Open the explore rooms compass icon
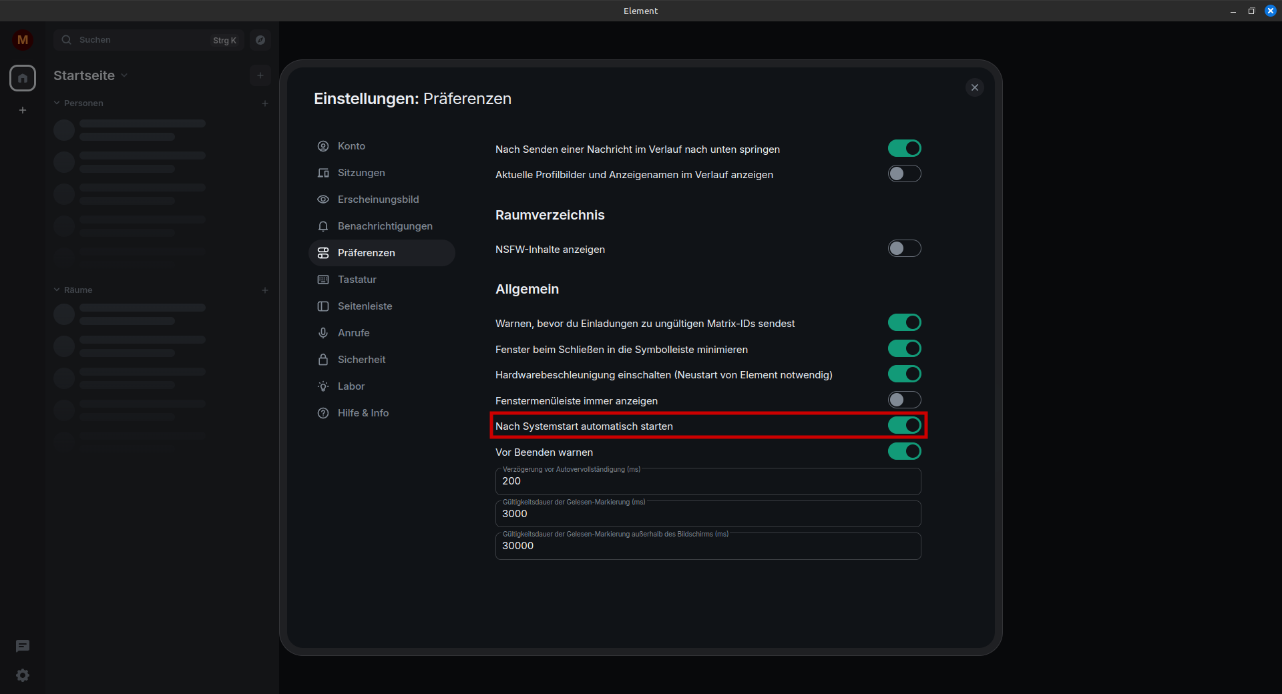This screenshot has height=694, width=1282. coord(260,40)
